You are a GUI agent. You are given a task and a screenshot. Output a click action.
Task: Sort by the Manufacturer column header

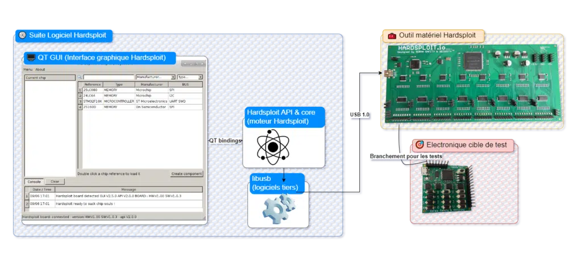click(151, 85)
